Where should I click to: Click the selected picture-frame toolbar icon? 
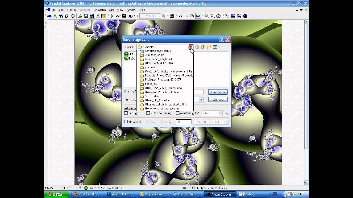(x=198, y=16)
